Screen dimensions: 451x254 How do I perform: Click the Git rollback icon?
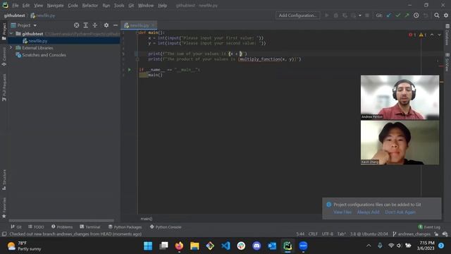(426, 16)
